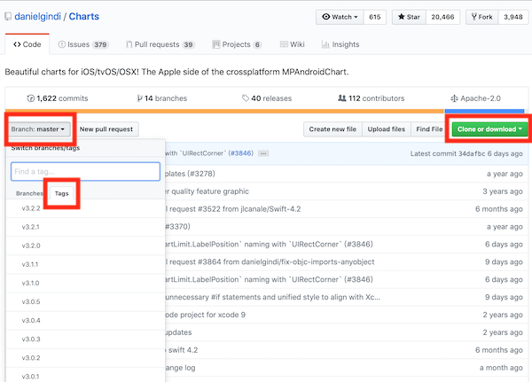
Task: Go to the Pull requests tab
Action: click(x=164, y=43)
